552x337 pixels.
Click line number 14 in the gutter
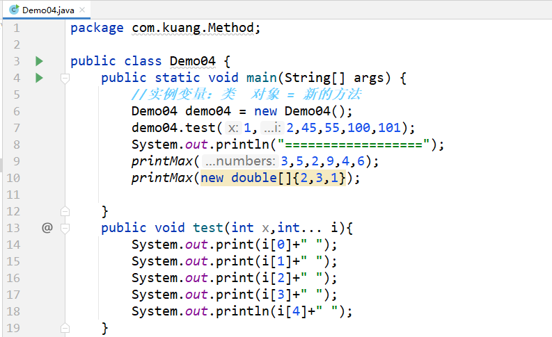(x=13, y=245)
